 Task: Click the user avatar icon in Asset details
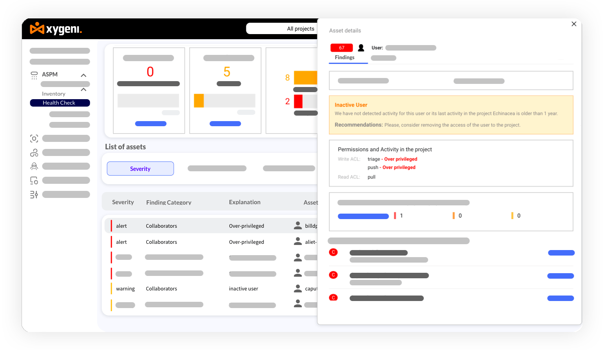point(361,48)
